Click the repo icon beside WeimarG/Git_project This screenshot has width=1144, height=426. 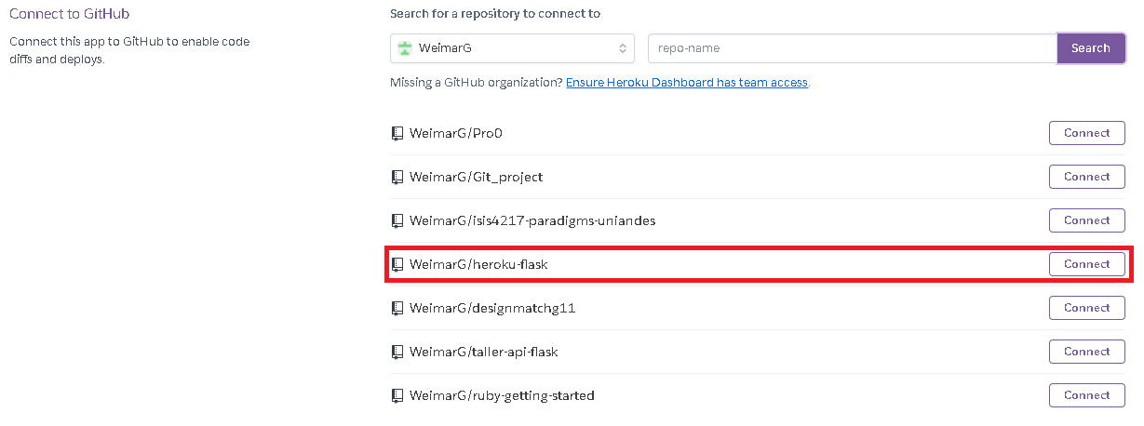[397, 177]
